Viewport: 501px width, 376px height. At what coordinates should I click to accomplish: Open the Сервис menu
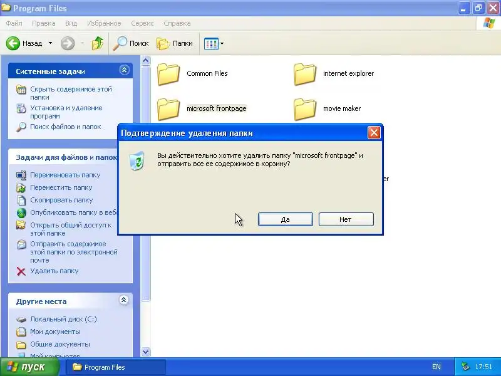click(x=142, y=23)
